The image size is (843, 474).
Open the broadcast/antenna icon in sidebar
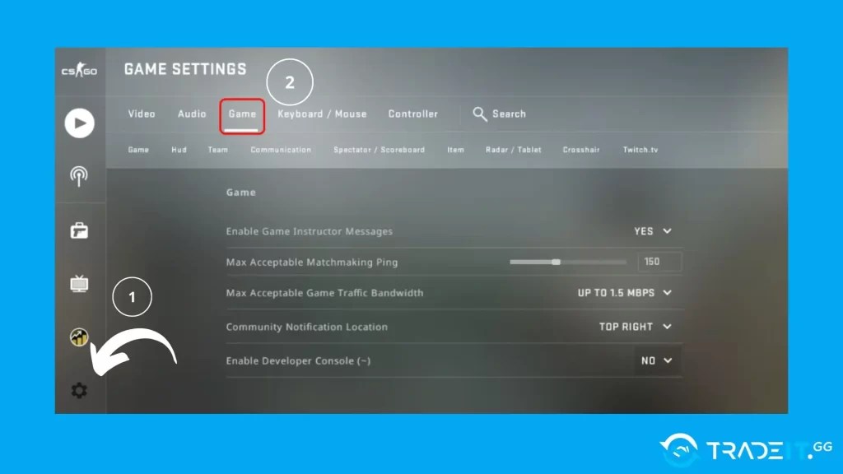point(79,176)
